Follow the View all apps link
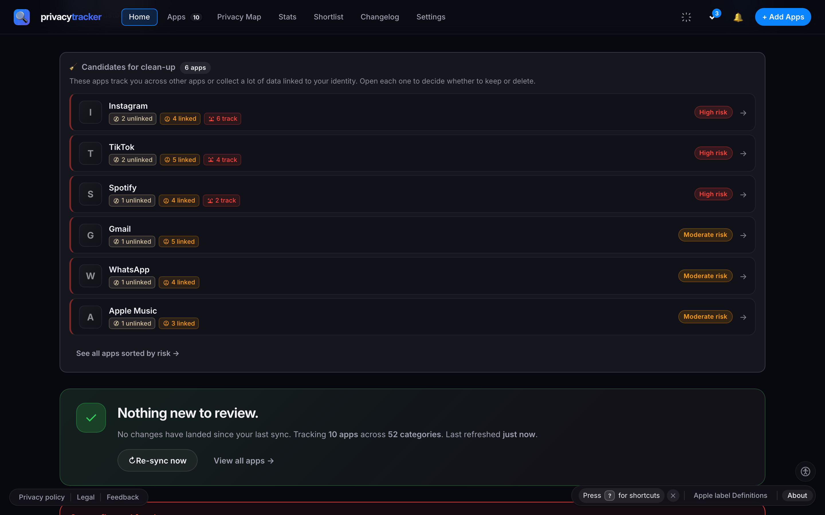This screenshot has width=825, height=515. (244, 461)
